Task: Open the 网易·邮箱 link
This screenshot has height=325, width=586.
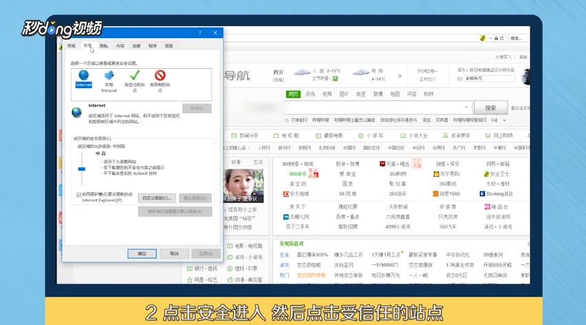Action: (498, 164)
